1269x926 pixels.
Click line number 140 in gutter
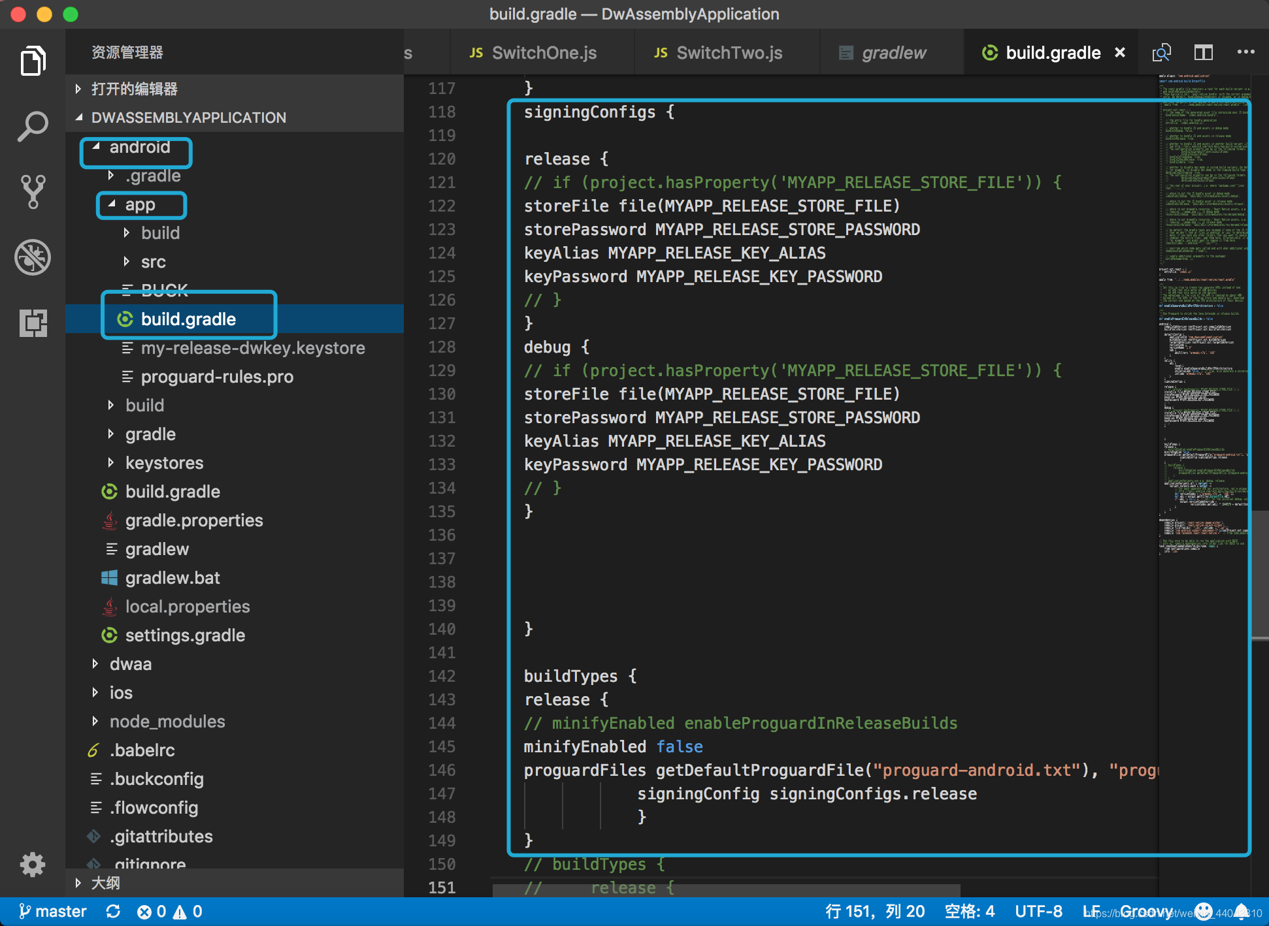[x=442, y=629]
